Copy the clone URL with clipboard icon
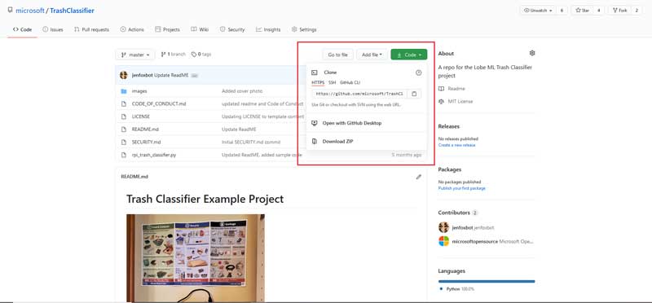The height and width of the screenshot is (303, 652). (414, 94)
